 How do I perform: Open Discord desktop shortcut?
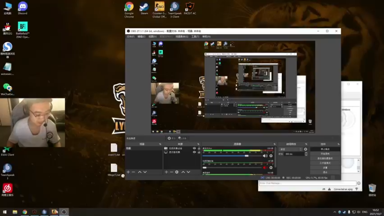coord(23,8)
